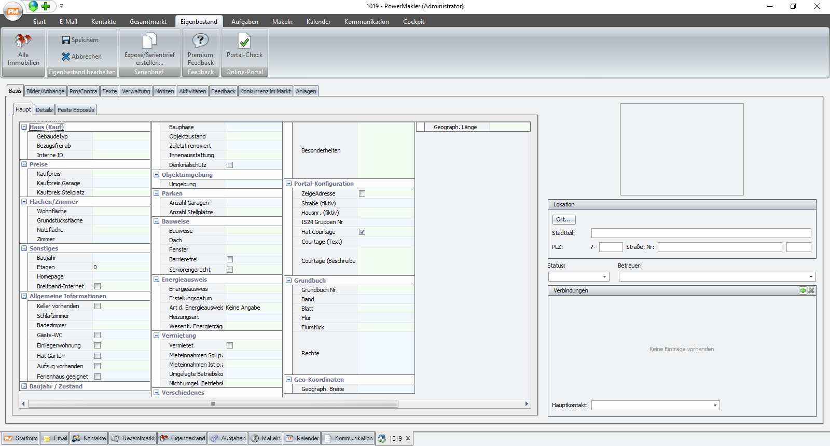This screenshot has height=446, width=830.
Task: Collapse the Energieausweis section
Action: (156, 280)
